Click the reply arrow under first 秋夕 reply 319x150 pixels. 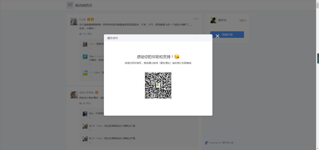click(x=90, y=130)
